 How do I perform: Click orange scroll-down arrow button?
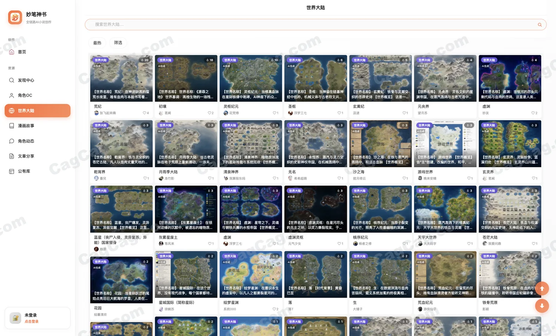coord(542,306)
